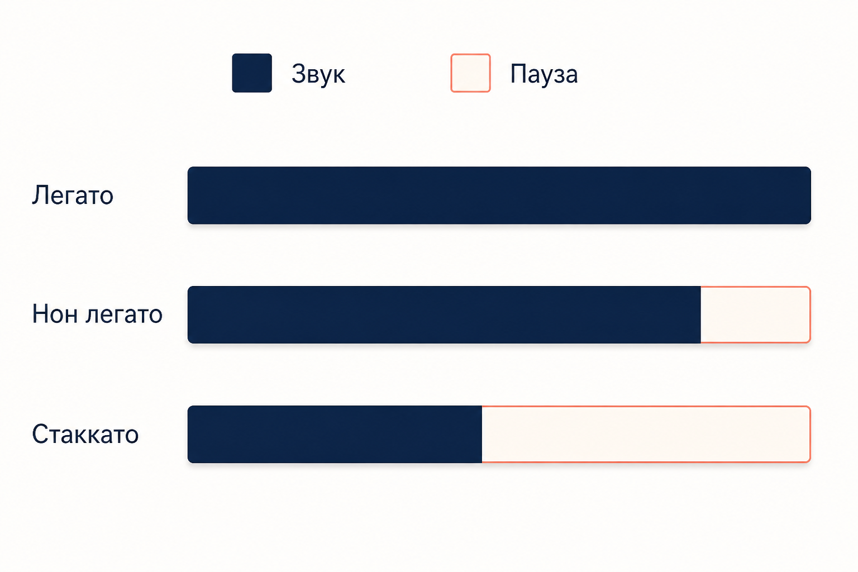Click the dark blue Звук legend swatch
The height and width of the screenshot is (572, 858).
coord(252,73)
